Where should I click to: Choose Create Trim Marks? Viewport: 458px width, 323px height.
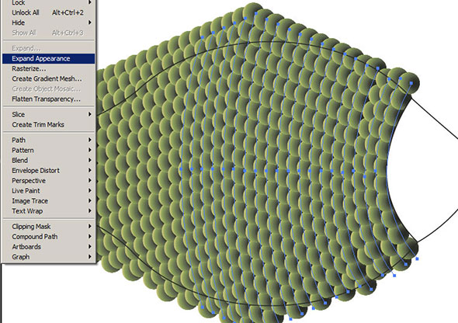(x=48, y=125)
